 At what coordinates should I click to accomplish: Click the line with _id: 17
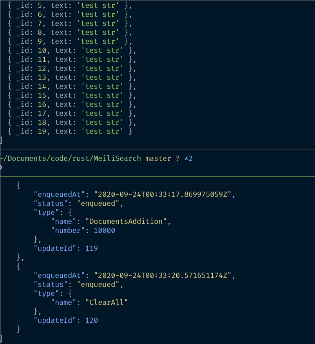[72, 113]
